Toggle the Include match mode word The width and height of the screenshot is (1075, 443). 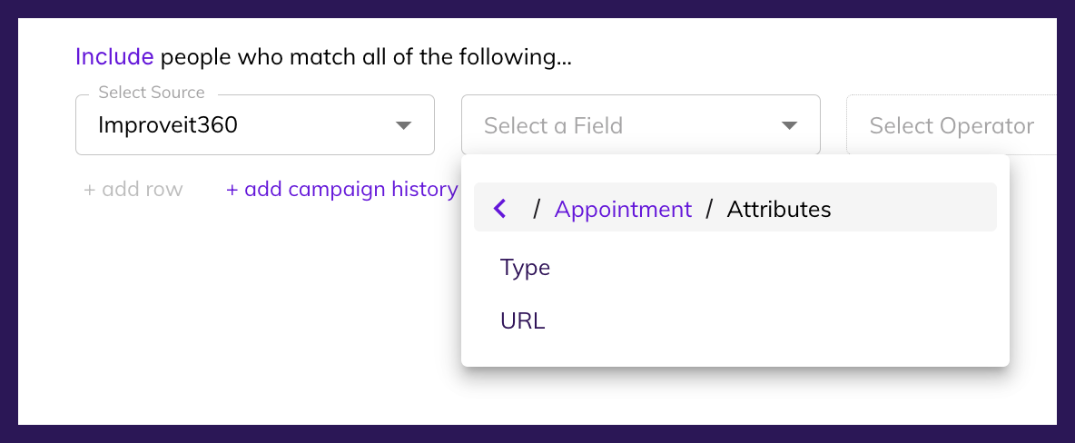114,57
